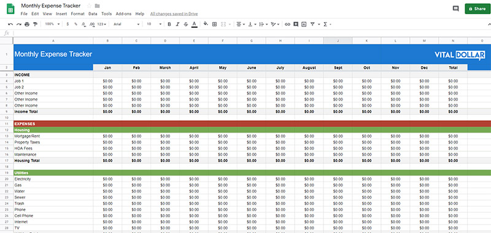Click the Merge cells icon

point(223,24)
